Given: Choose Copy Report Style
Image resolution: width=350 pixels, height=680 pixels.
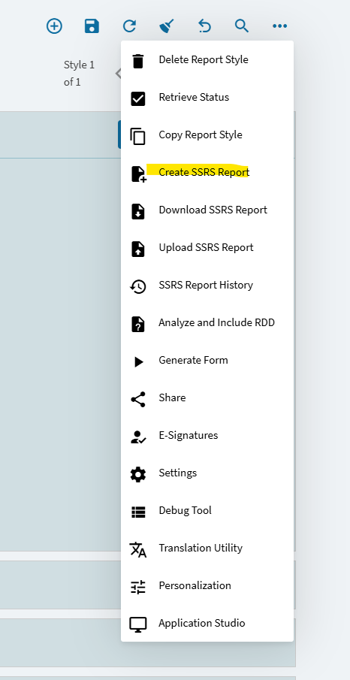Looking at the screenshot, I should point(207,134).
